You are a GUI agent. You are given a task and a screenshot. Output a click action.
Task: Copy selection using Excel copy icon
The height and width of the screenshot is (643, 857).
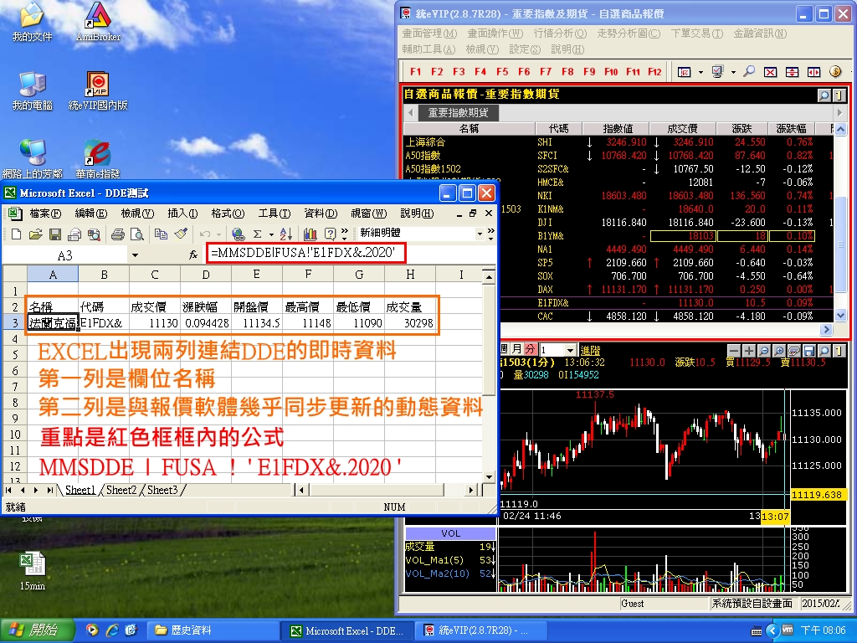coord(161,234)
